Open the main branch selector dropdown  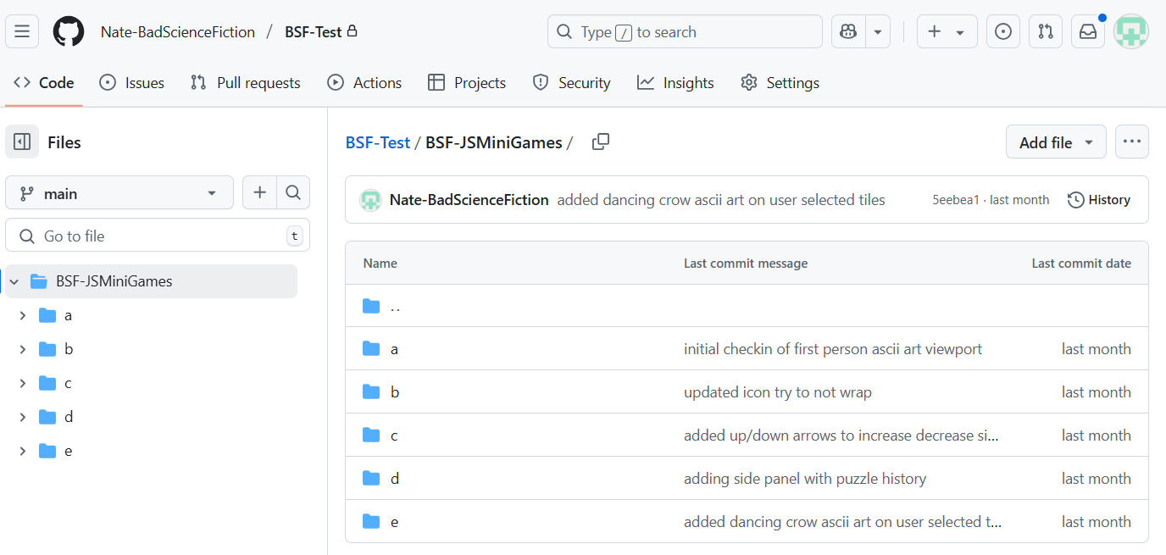(x=119, y=193)
